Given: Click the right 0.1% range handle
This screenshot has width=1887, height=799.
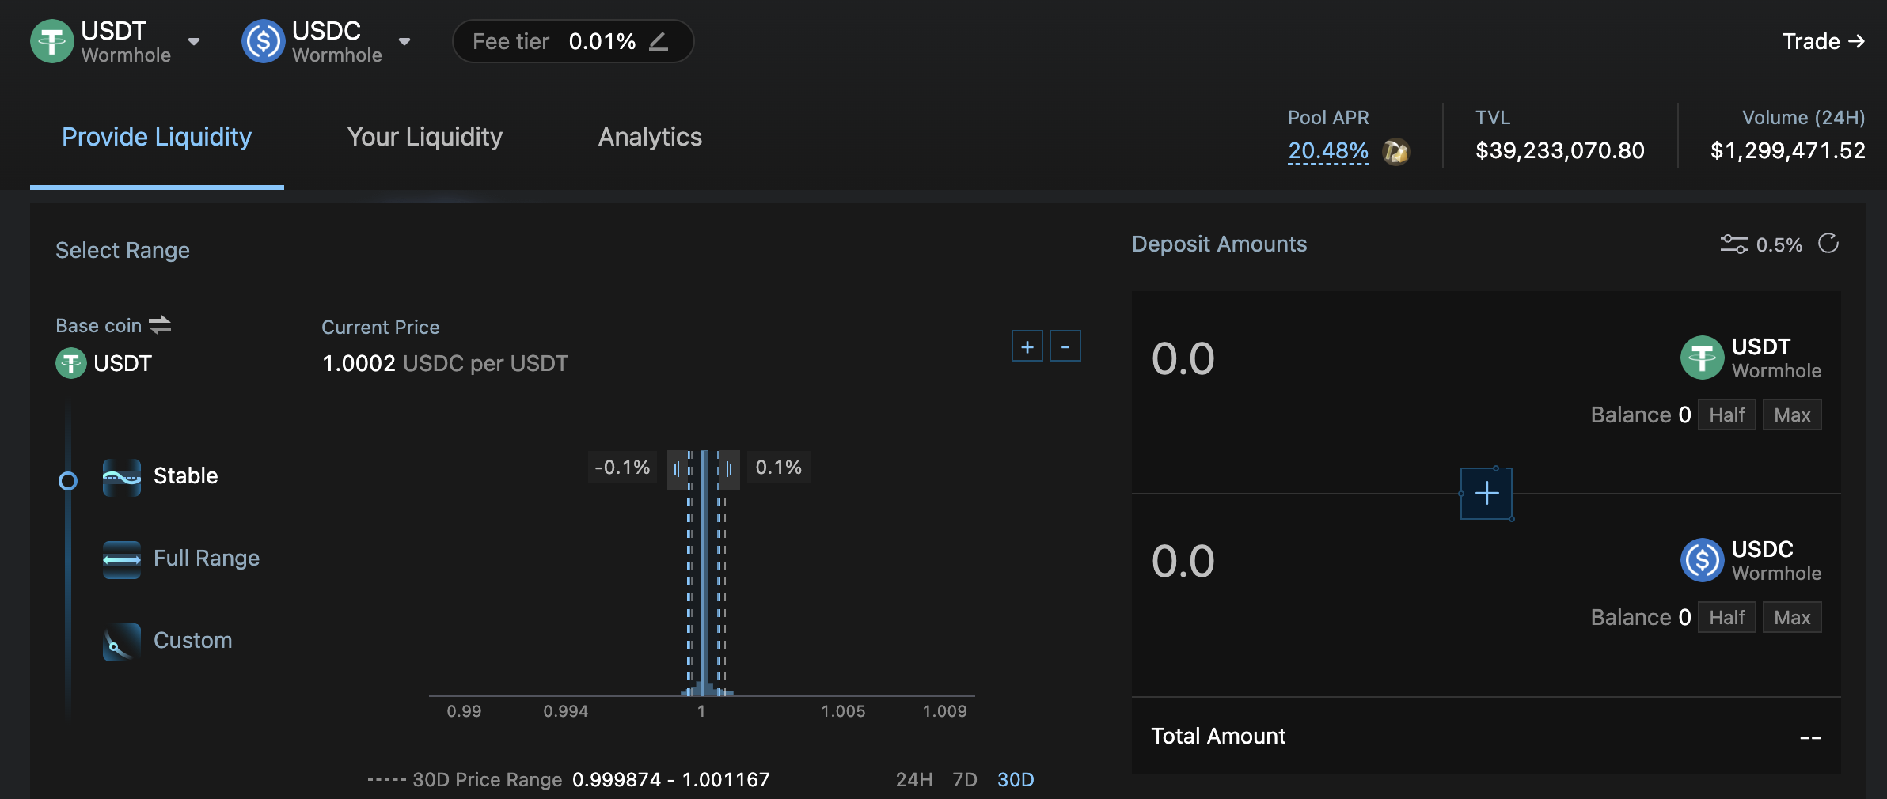Looking at the screenshot, I should [x=729, y=469].
